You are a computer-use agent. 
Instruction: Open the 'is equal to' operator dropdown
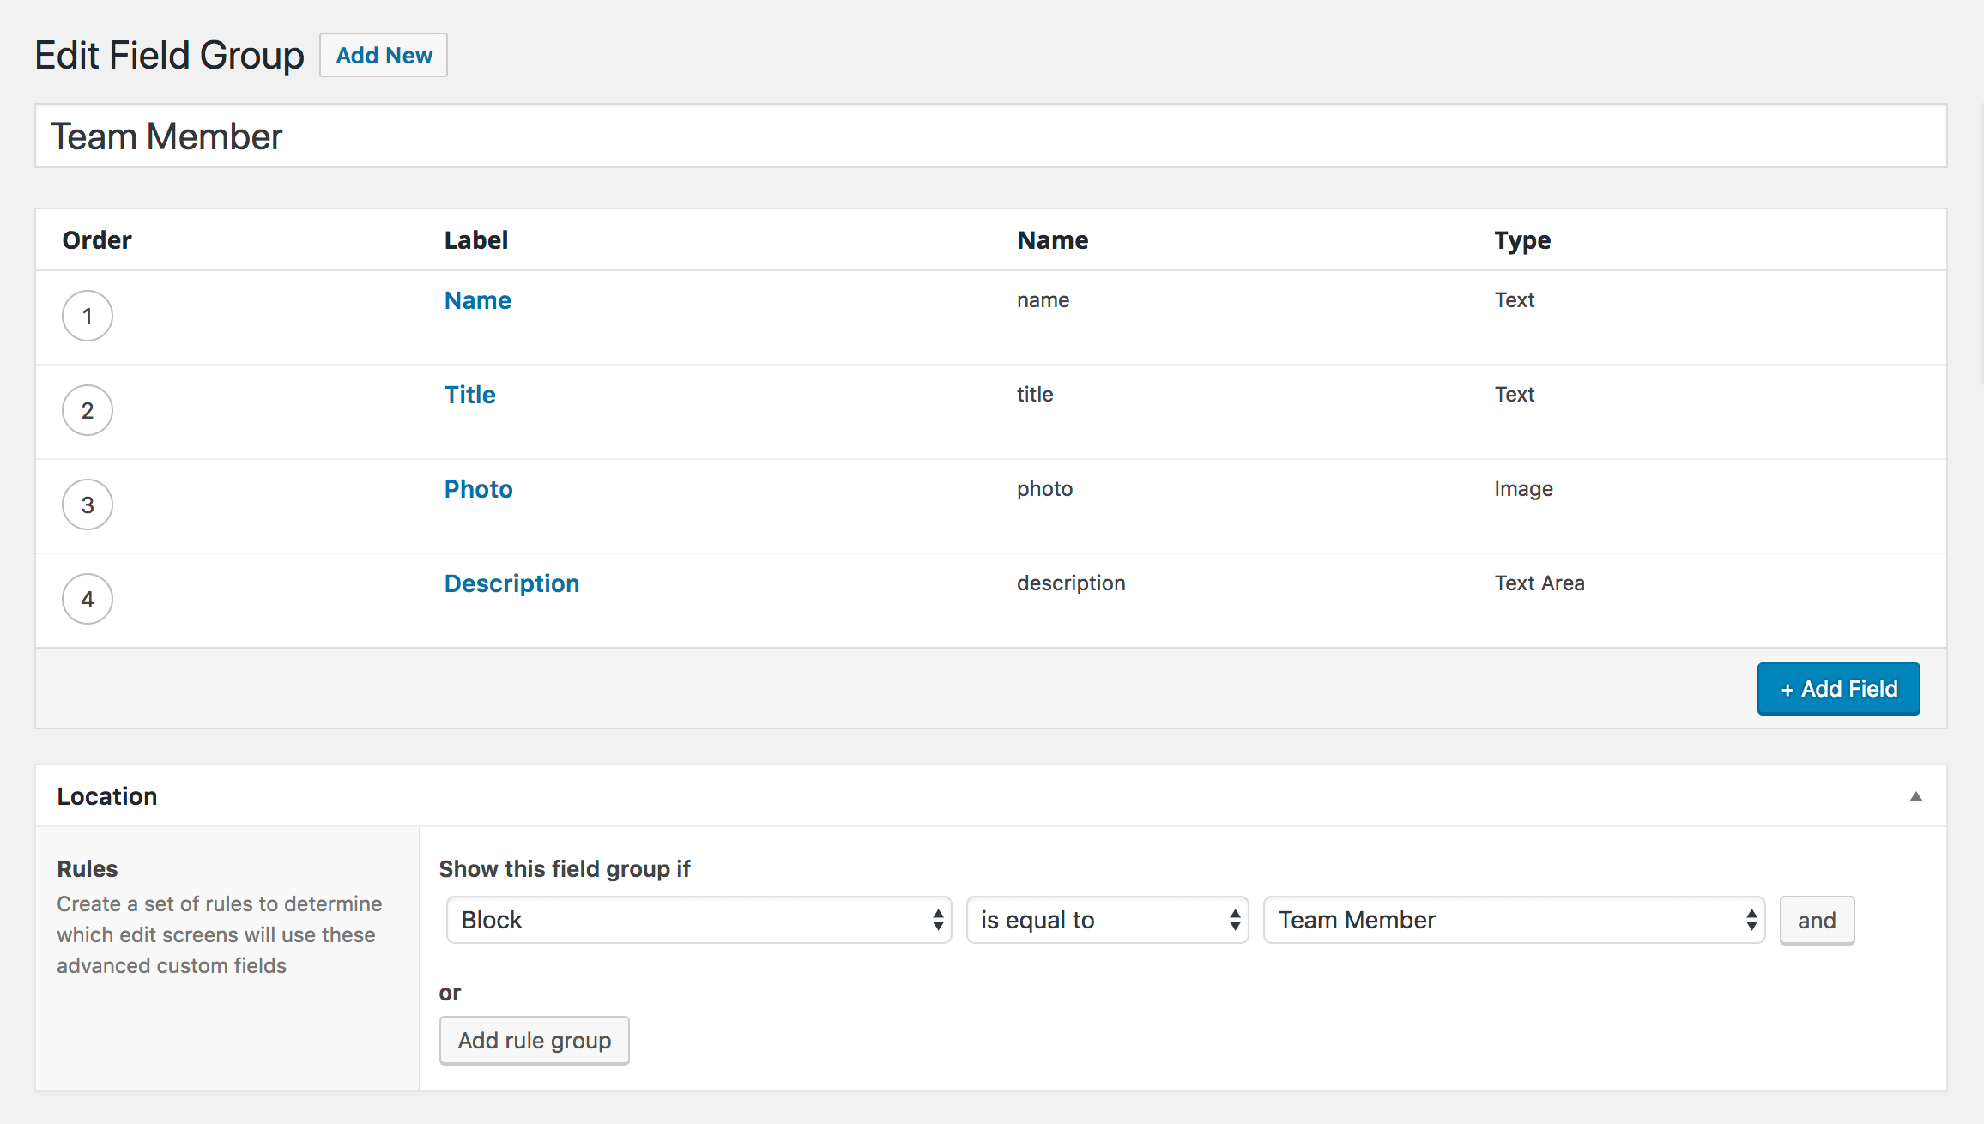tap(1107, 920)
